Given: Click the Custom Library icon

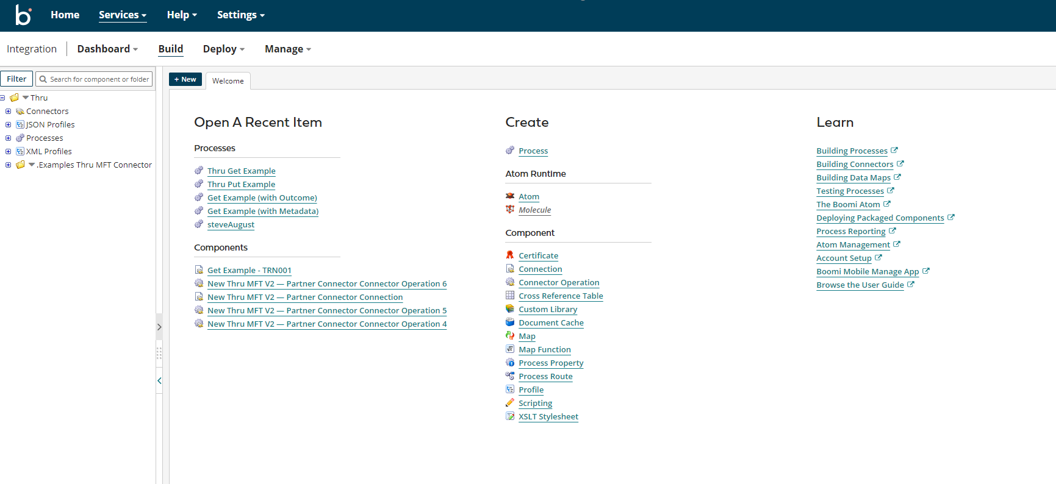Looking at the screenshot, I should (510, 309).
